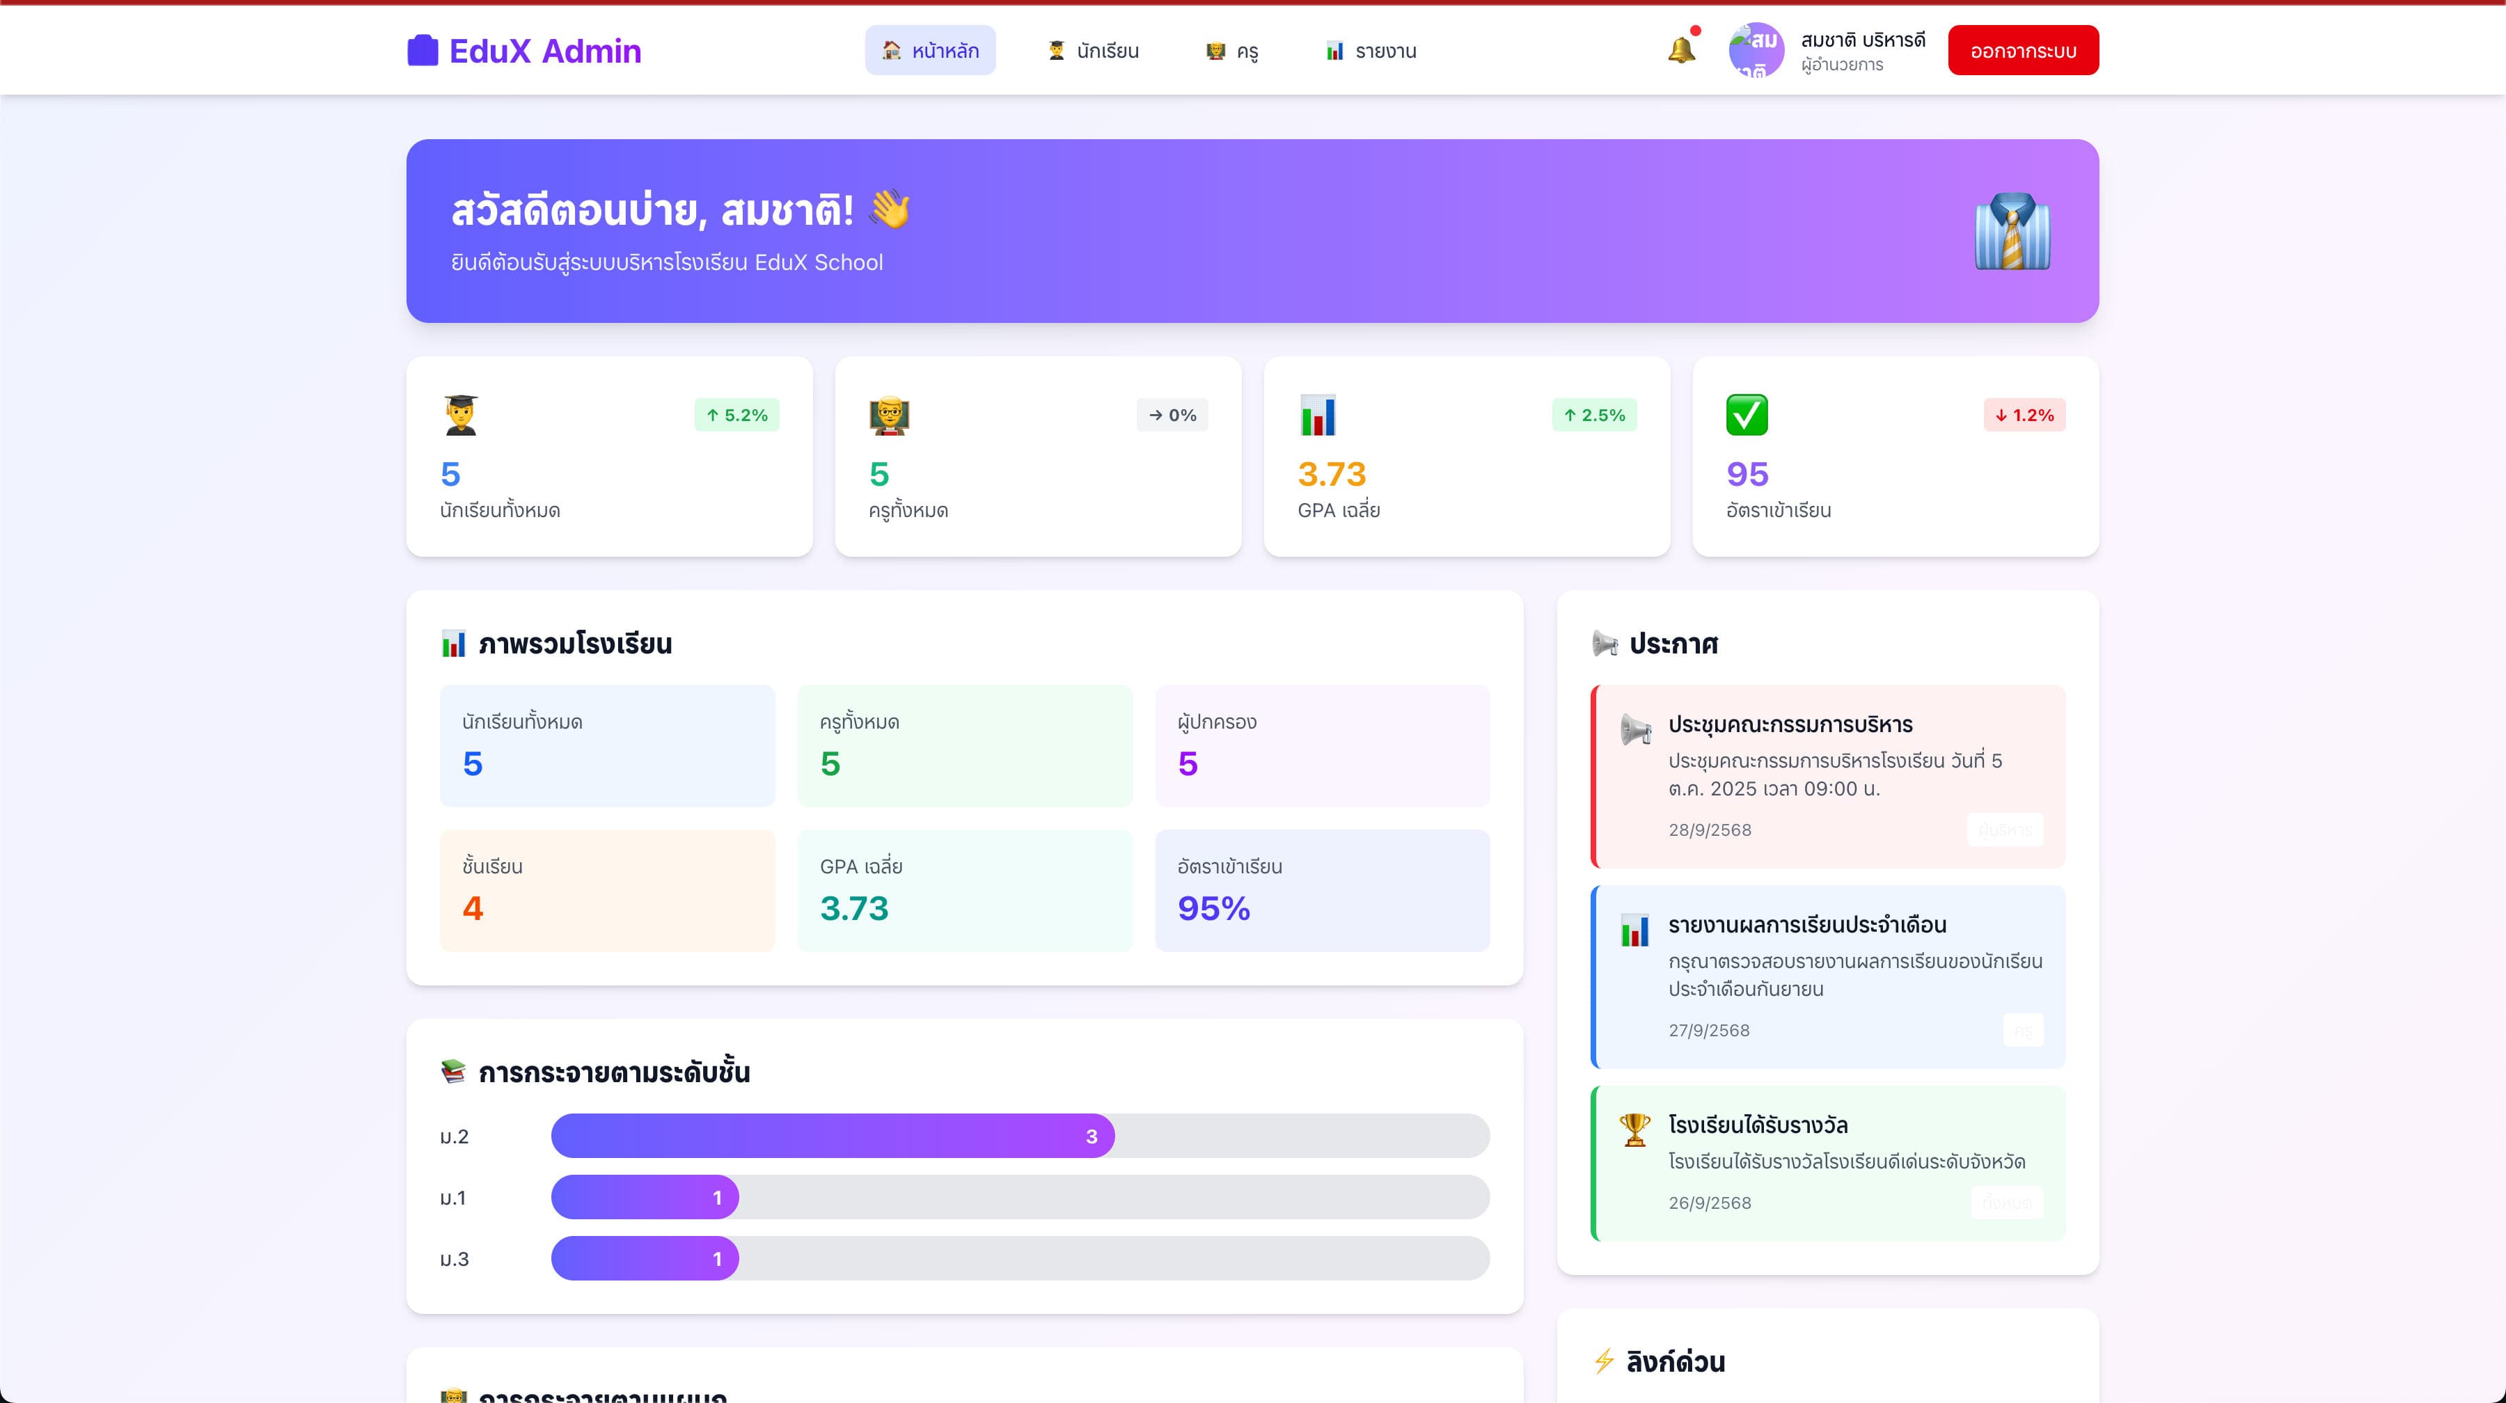
Task: Switch to the รายงาน reports tab
Action: [1371, 51]
